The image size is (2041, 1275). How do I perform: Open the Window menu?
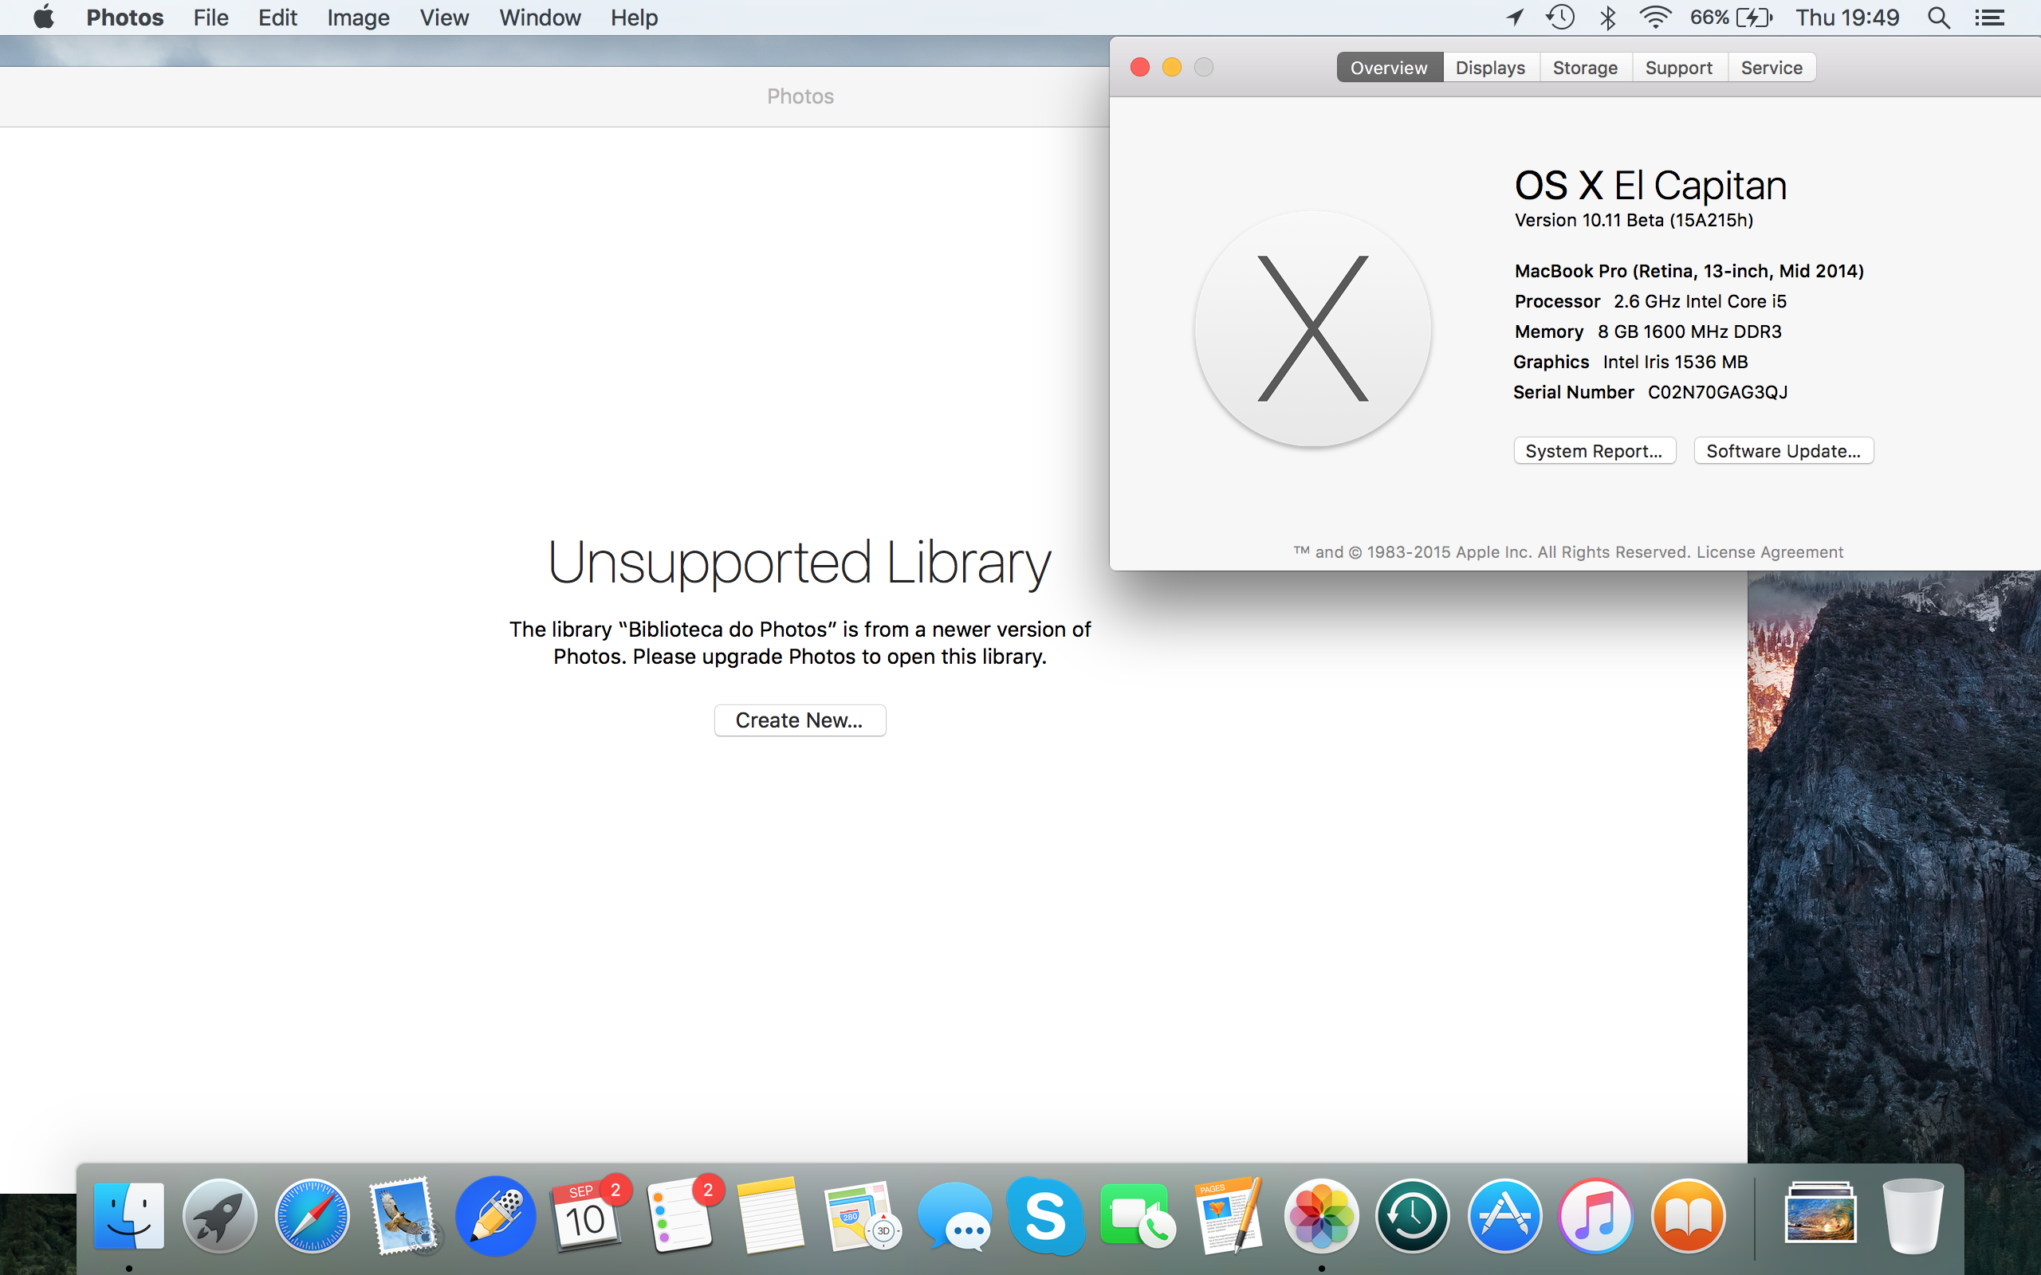[x=540, y=18]
